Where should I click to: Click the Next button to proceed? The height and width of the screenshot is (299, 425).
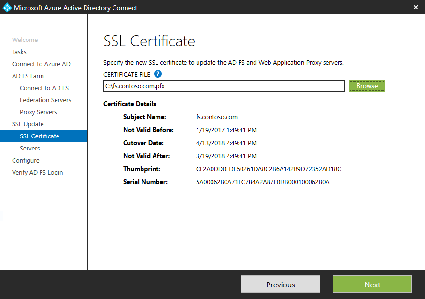(x=372, y=284)
